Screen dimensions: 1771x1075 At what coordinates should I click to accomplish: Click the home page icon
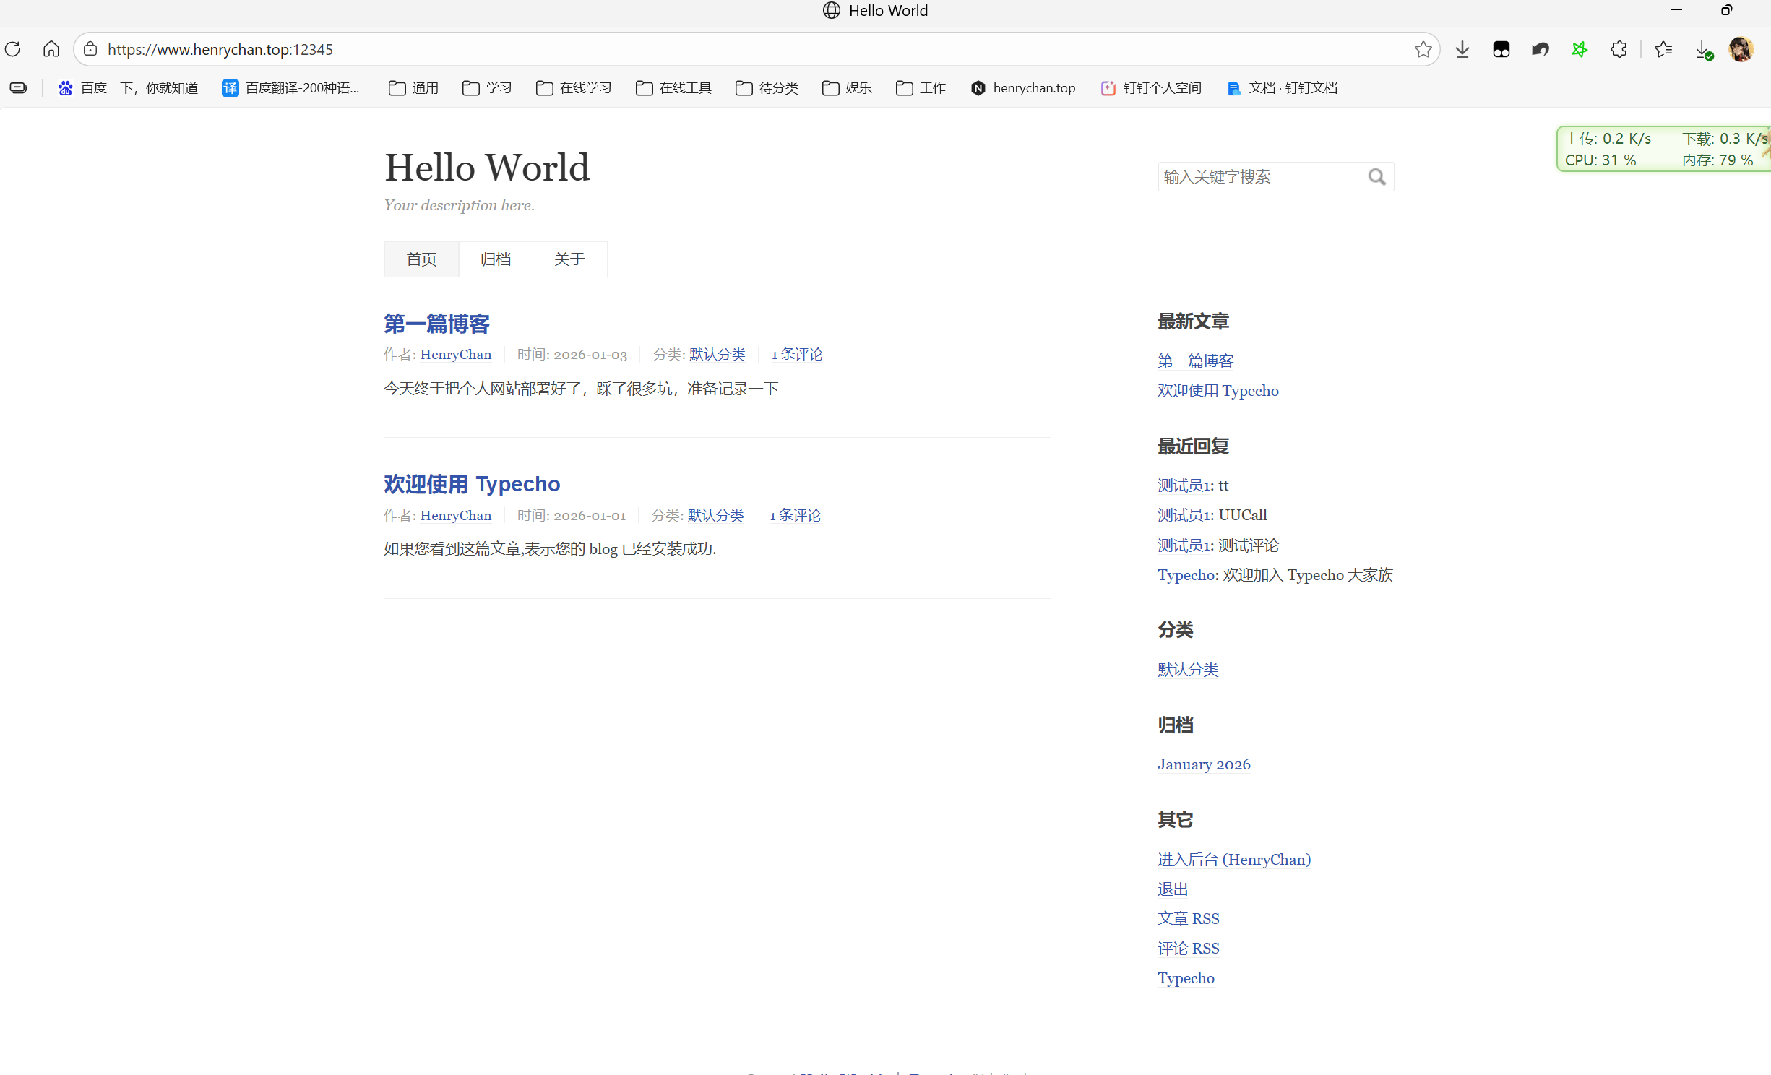(x=51, y=49)
